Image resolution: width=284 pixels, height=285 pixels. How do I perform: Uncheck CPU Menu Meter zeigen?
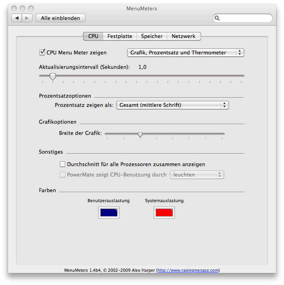click(x=42, y=52)
